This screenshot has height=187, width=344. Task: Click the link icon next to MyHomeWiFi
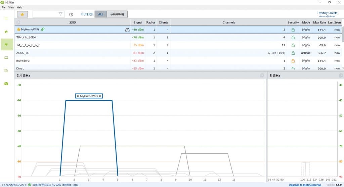click(43, 29)
